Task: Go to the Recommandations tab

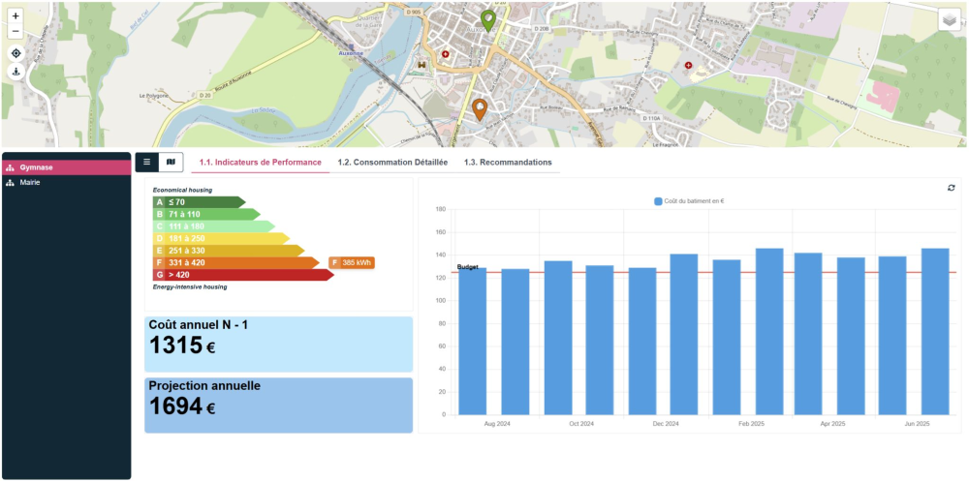Action: pyautogui.click(x=508, y=163)
